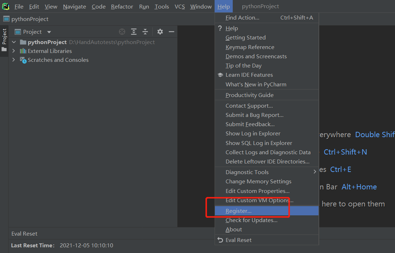Click the Alt+Home shortcut hint text
The width and height of the screenshot is (395, 253).
[359, 187]
